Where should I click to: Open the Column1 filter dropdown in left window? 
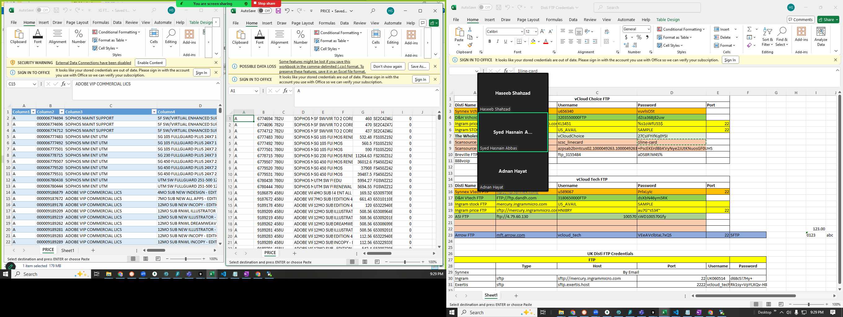[33, 112]
